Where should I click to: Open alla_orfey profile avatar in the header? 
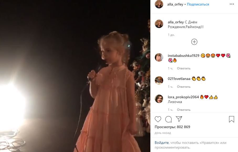coord(159,4)
